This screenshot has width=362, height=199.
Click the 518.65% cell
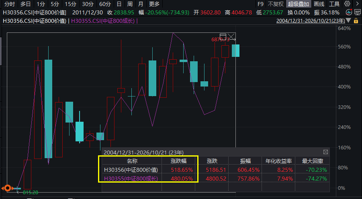[182, 170]
